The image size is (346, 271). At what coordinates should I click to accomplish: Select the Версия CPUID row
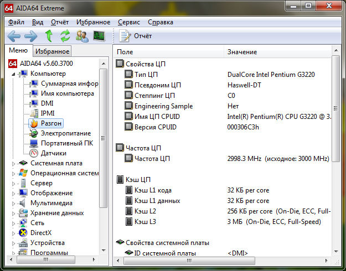pos(223,127)
